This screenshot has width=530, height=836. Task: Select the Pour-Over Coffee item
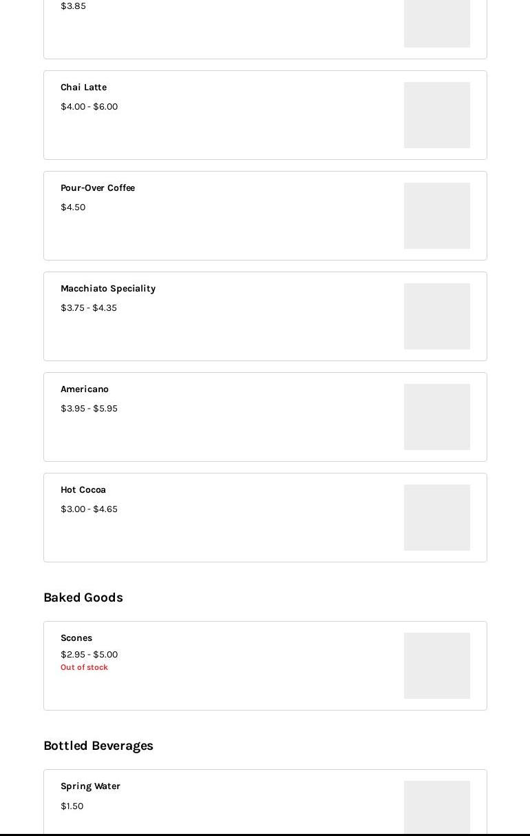[265, 216]
